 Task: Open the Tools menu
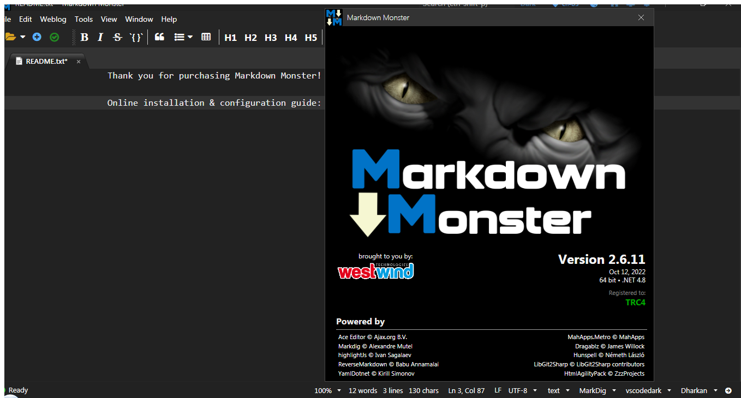[83, 19]
